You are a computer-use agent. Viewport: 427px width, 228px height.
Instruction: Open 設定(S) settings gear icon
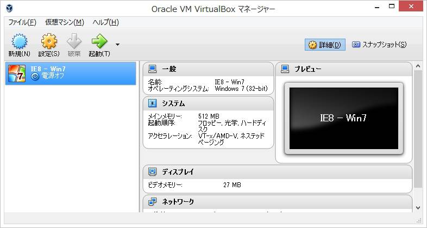click(x=49, y=41)
